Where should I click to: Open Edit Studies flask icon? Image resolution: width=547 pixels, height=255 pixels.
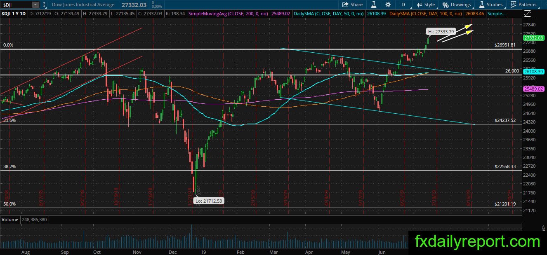(x=374, y=5)
